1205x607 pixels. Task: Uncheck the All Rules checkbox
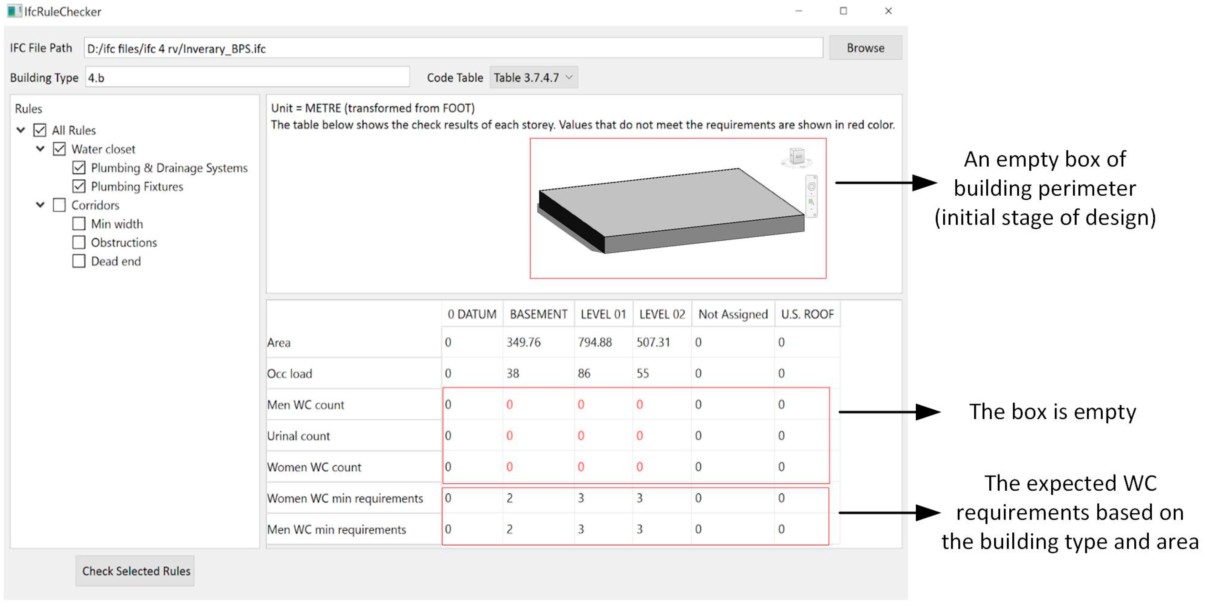(x=40, y=130)
